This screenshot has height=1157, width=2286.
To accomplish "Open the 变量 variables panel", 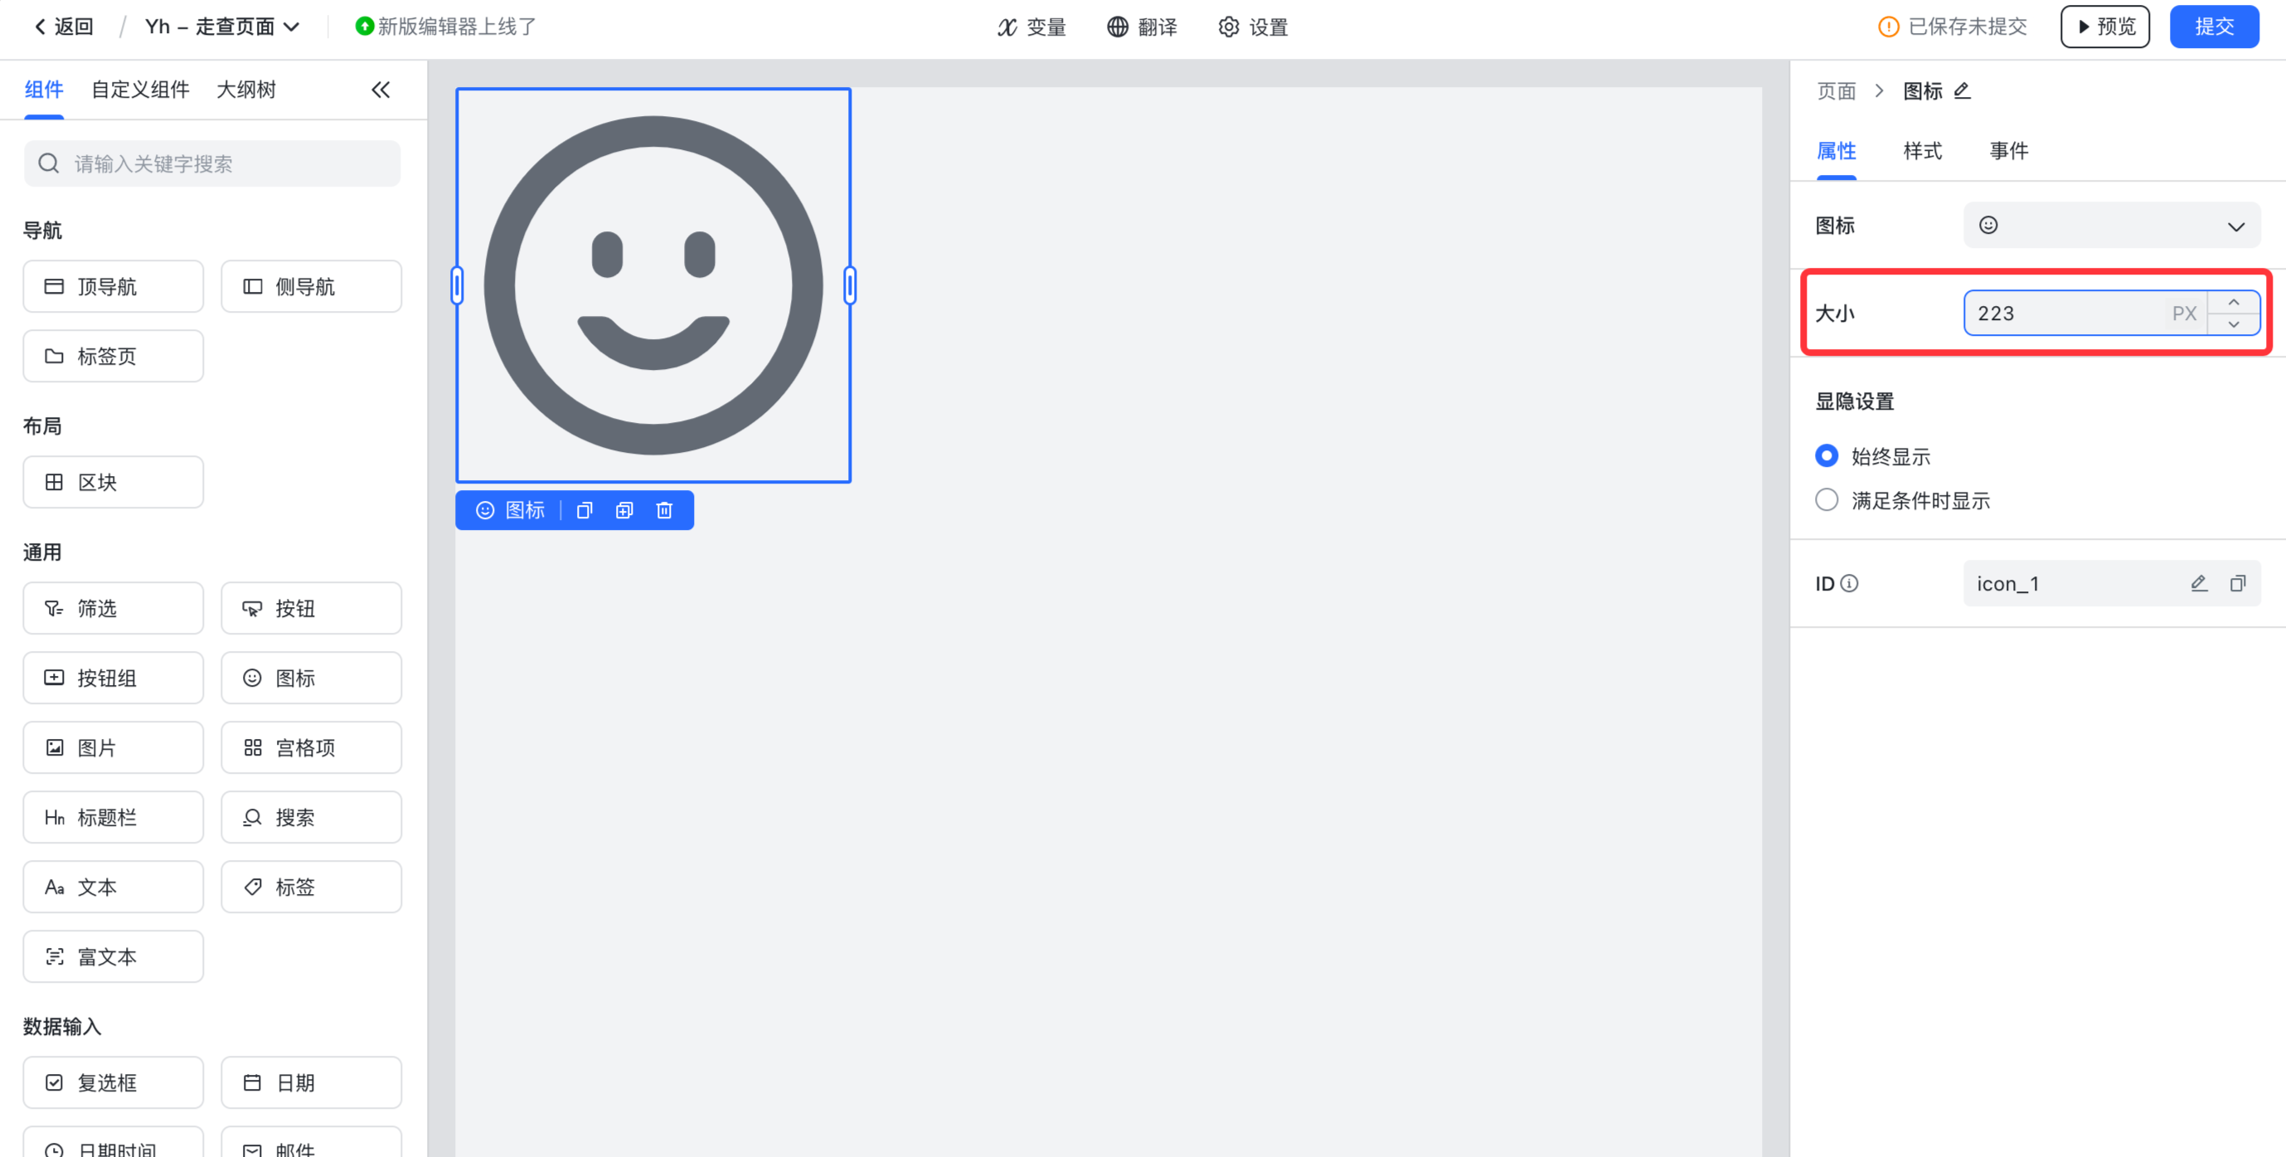I will (x=1031, y=27).
